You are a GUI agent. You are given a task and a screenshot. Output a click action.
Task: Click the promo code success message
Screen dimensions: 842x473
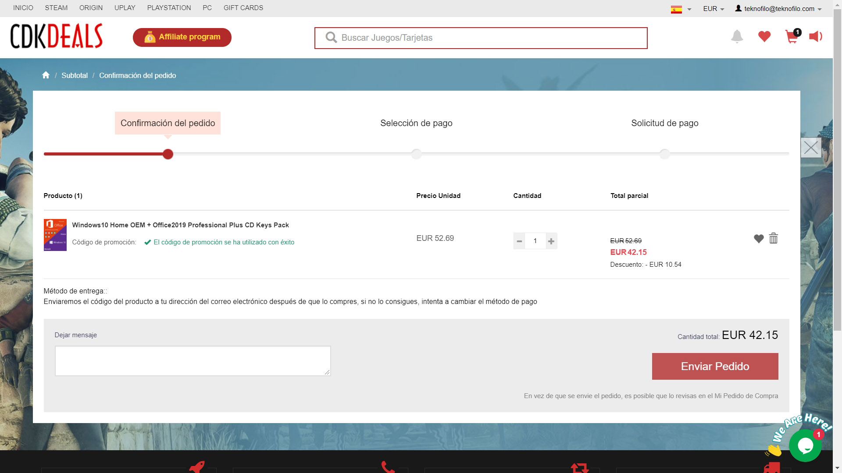pos(219,242)
